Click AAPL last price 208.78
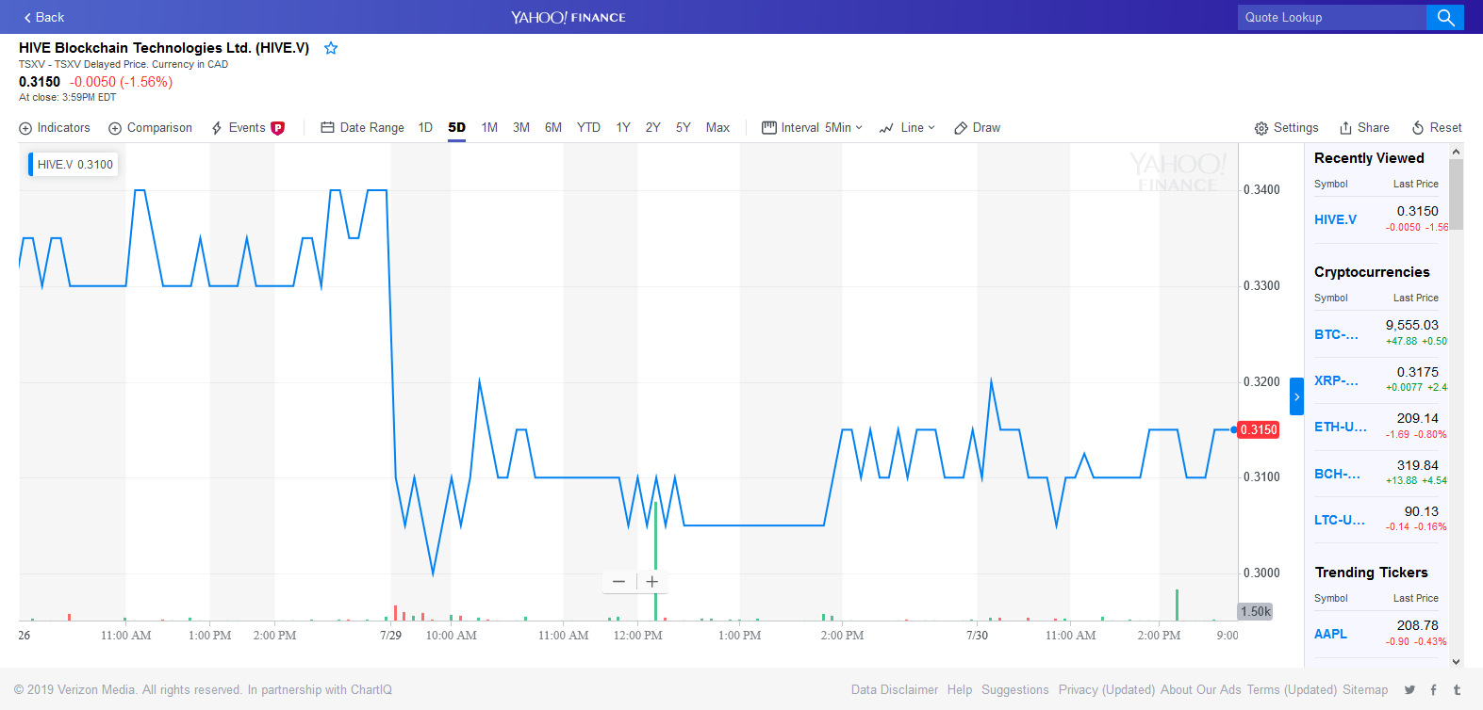The width and height of the screenshot is (1483, 710). (x=1418, y=625)
